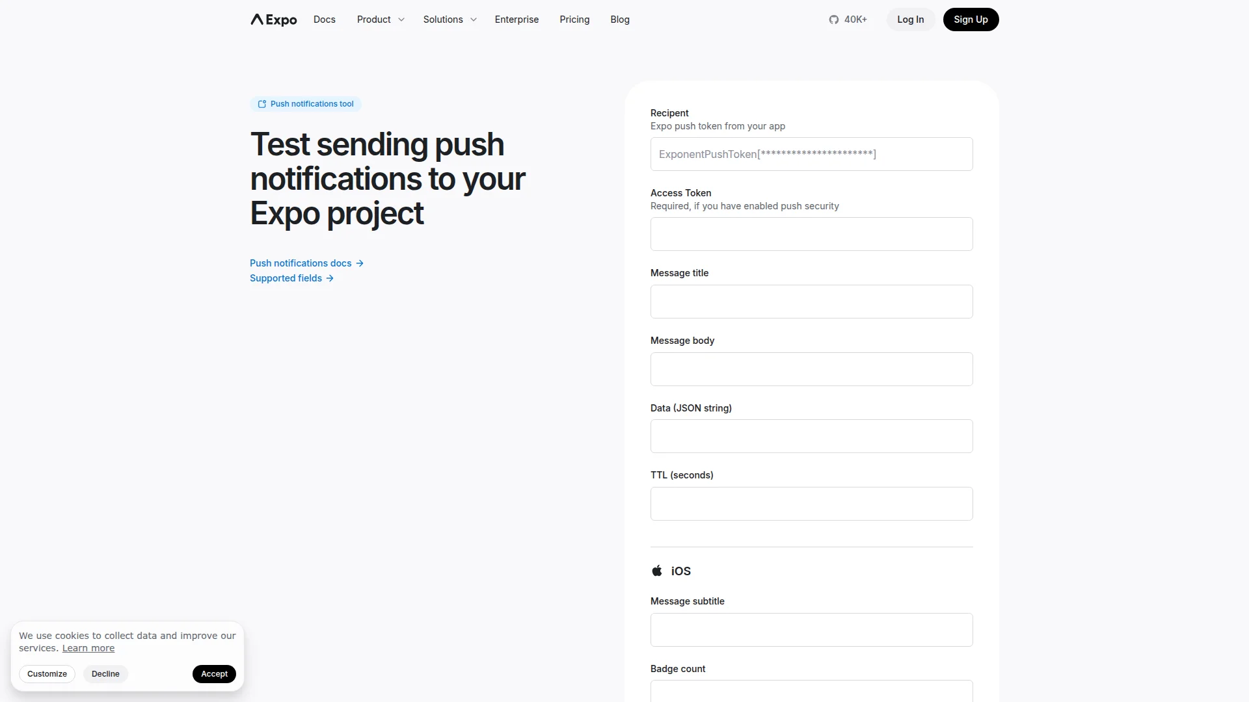Open the Product chevron arrow

(401, 19)
